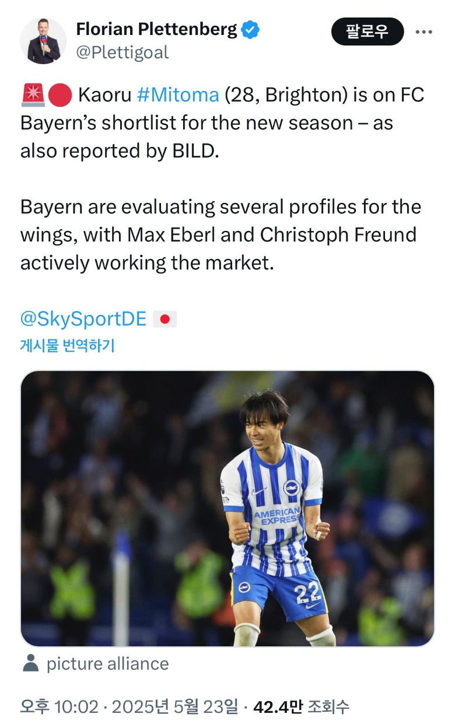
Task: Open the #Mitoma hashtag
Action: point(177,95)
